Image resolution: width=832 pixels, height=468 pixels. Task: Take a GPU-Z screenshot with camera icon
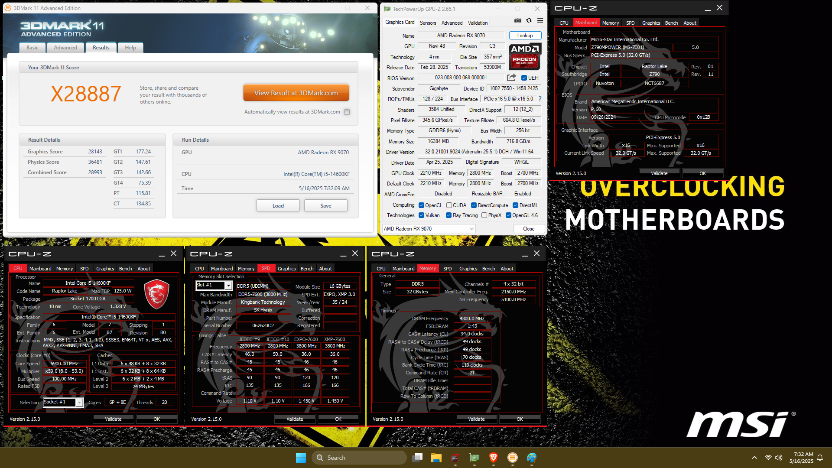[x=517, y=20]
